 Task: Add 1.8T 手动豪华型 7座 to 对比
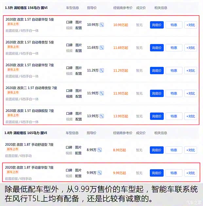[191, 173]
